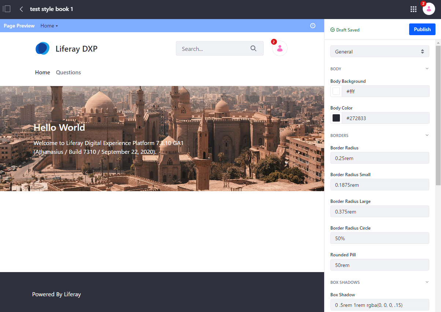Click the help question mark icon in preview bar
441x312 pixels.
tap(313, 26)
